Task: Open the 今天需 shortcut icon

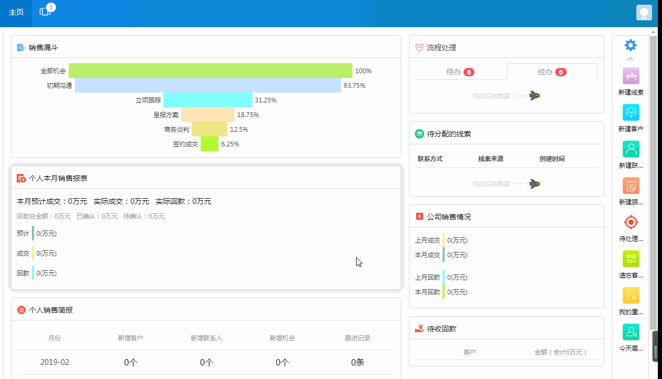Action: click(631, 332)
